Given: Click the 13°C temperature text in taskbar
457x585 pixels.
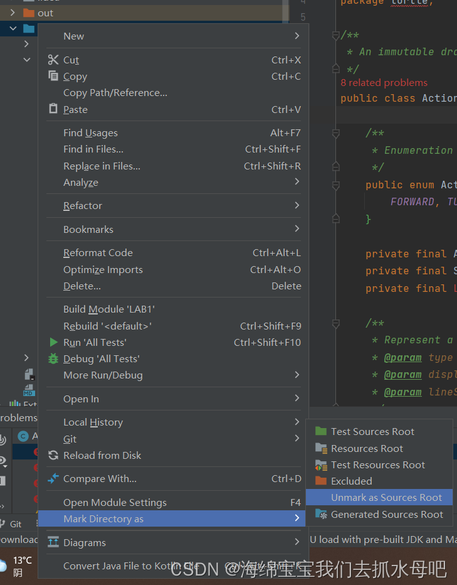Looking at the screenshot, I should click(x=23, y=561).
